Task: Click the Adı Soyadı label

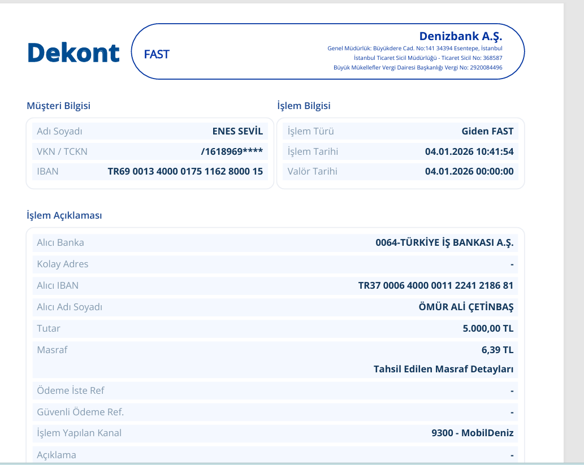Action: click(x=59, y=132)
